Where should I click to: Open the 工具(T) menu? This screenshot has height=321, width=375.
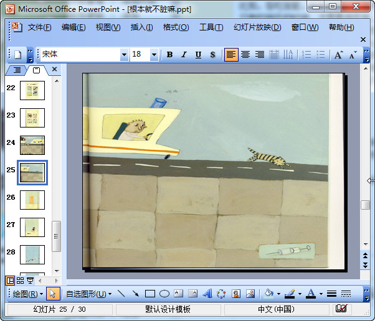pos(211,27)
